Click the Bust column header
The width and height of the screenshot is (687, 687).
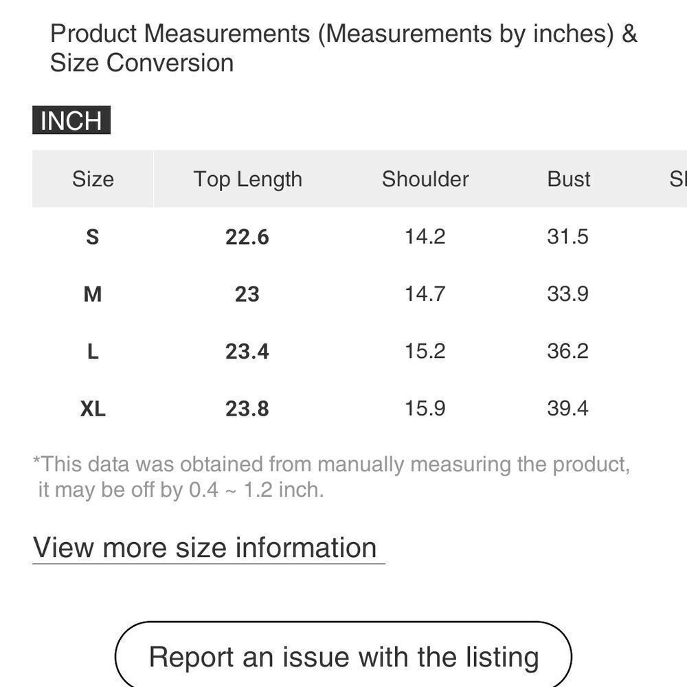568,179
